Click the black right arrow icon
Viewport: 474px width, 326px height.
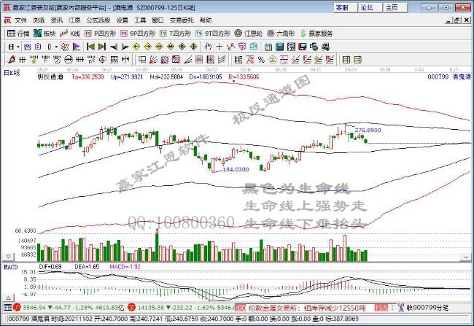point(125,47)
